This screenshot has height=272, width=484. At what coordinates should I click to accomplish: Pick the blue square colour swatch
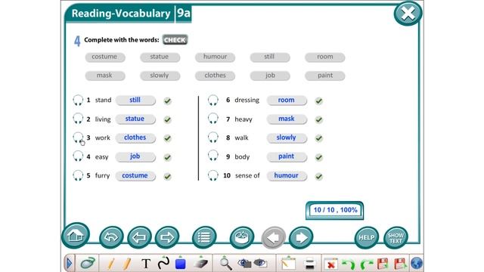pyautogui.click(x=181, y=264)
